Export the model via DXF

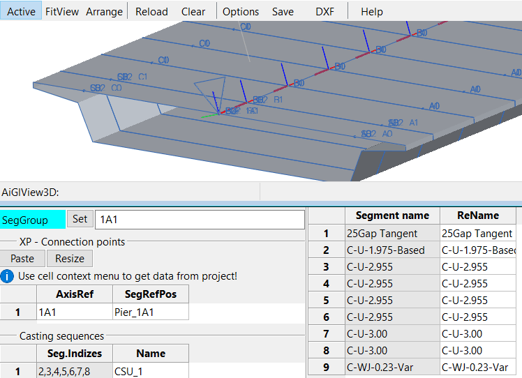point(325,11)
